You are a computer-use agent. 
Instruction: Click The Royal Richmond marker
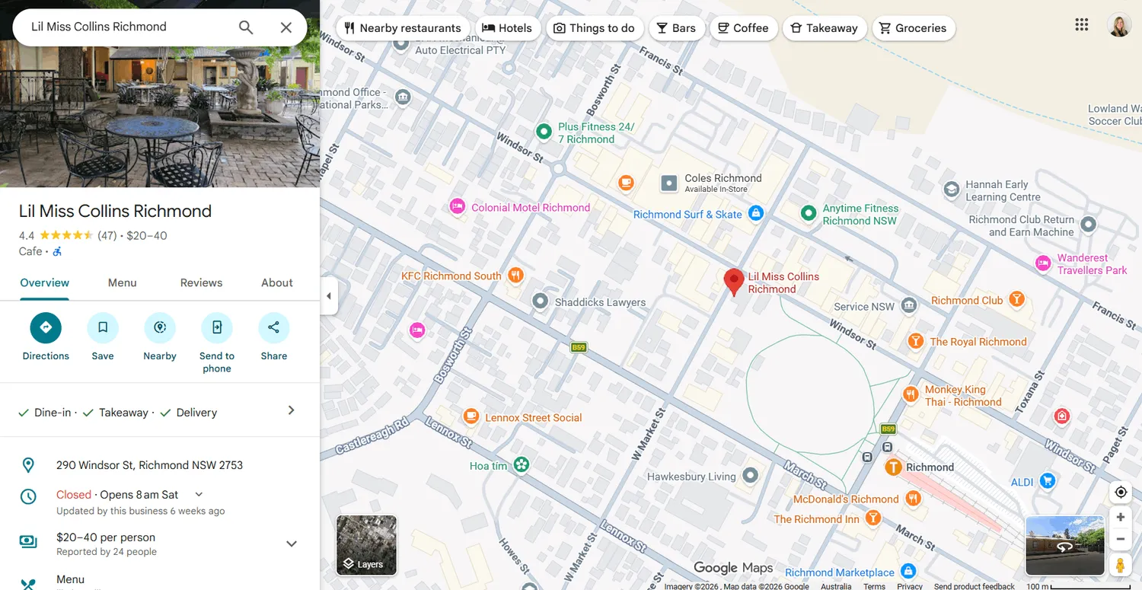tap(916, 341)
